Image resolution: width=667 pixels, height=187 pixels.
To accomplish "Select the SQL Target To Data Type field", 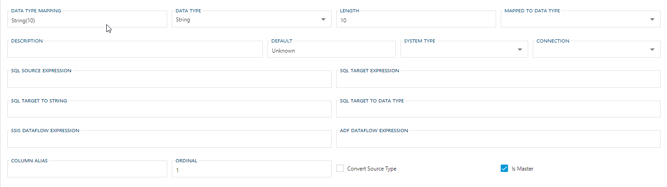I will tap(498, 110).
